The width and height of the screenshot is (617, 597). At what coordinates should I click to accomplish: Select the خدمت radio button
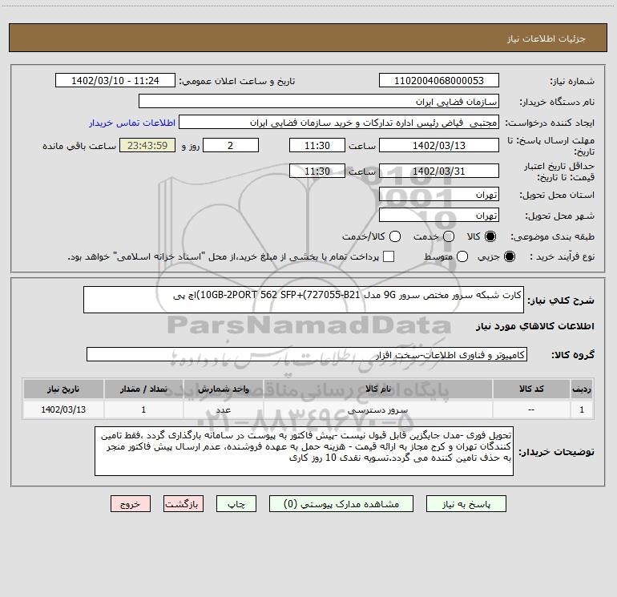(x=449, y=236)
